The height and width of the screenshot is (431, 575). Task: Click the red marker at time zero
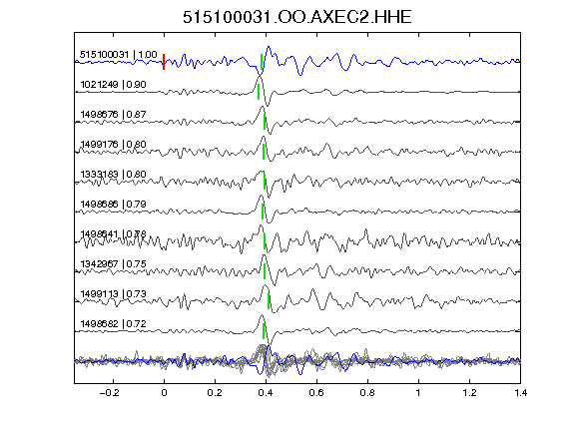pyautogui.click(x=164, y=62)
